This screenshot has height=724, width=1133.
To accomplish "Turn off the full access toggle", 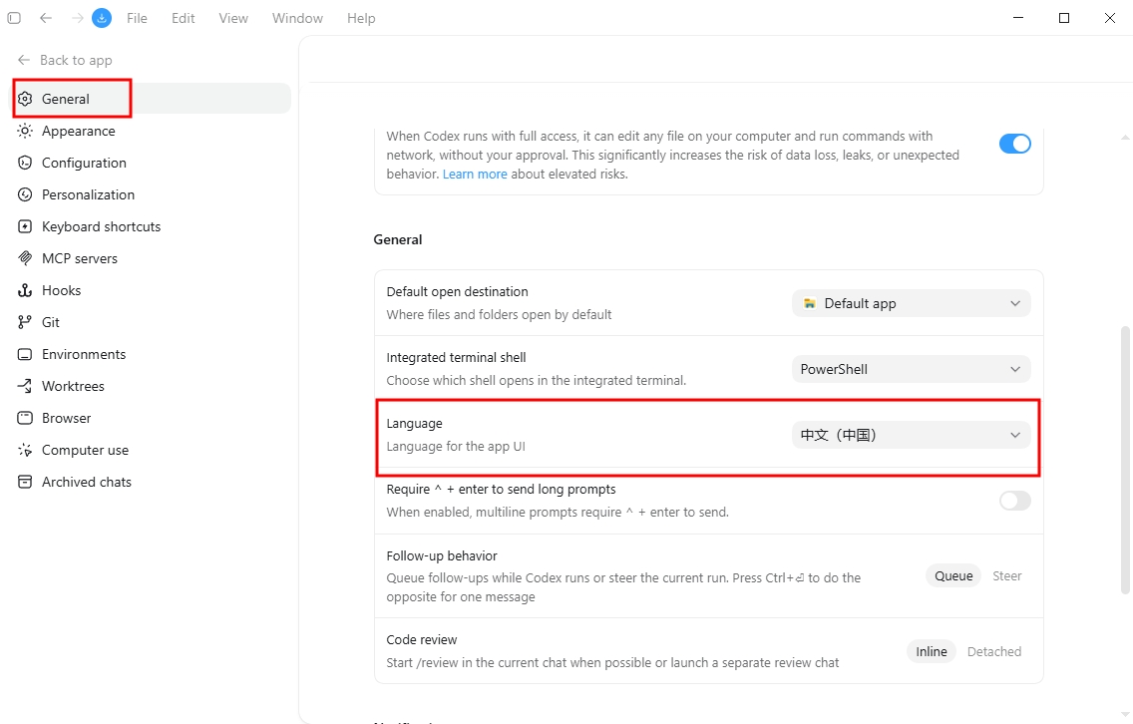I will tap(1014, 144).
